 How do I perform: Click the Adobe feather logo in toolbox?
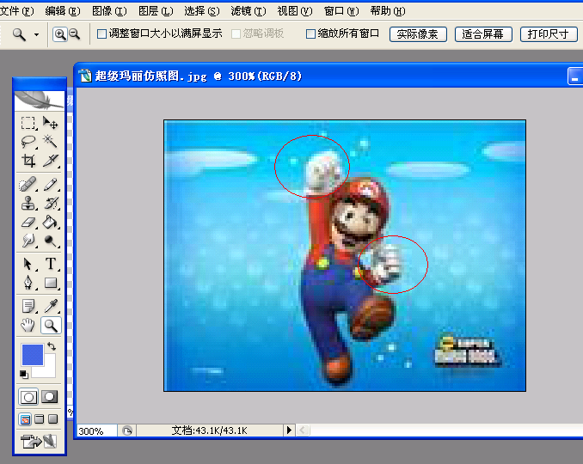tap(39, 100)
